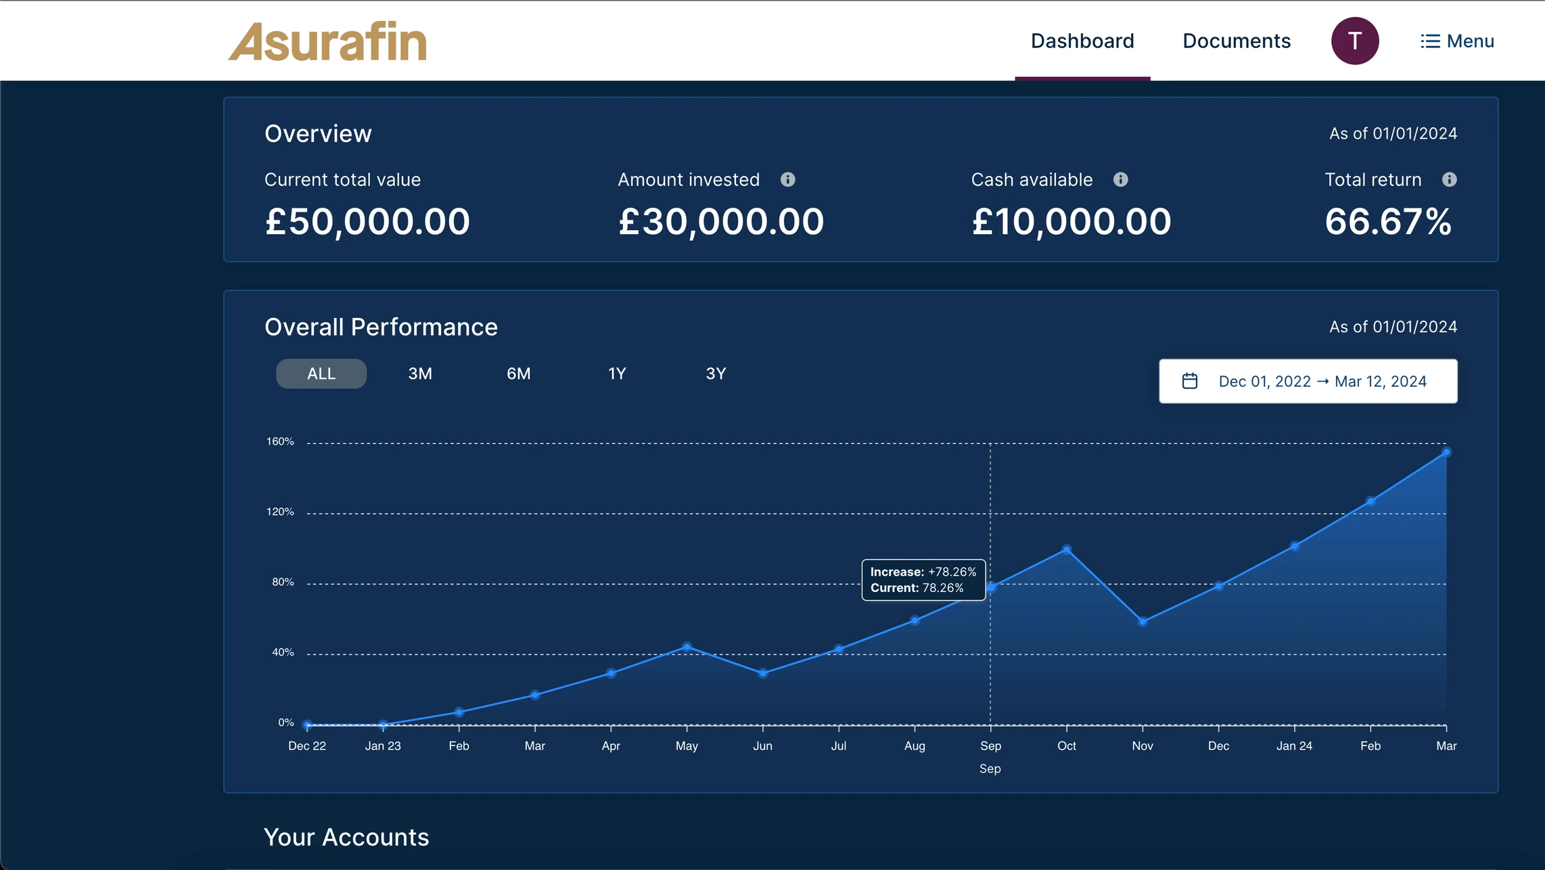Viewport: 1545px width, 870px height.
Task: Select the ALL time range
Action: click(321, 373)
